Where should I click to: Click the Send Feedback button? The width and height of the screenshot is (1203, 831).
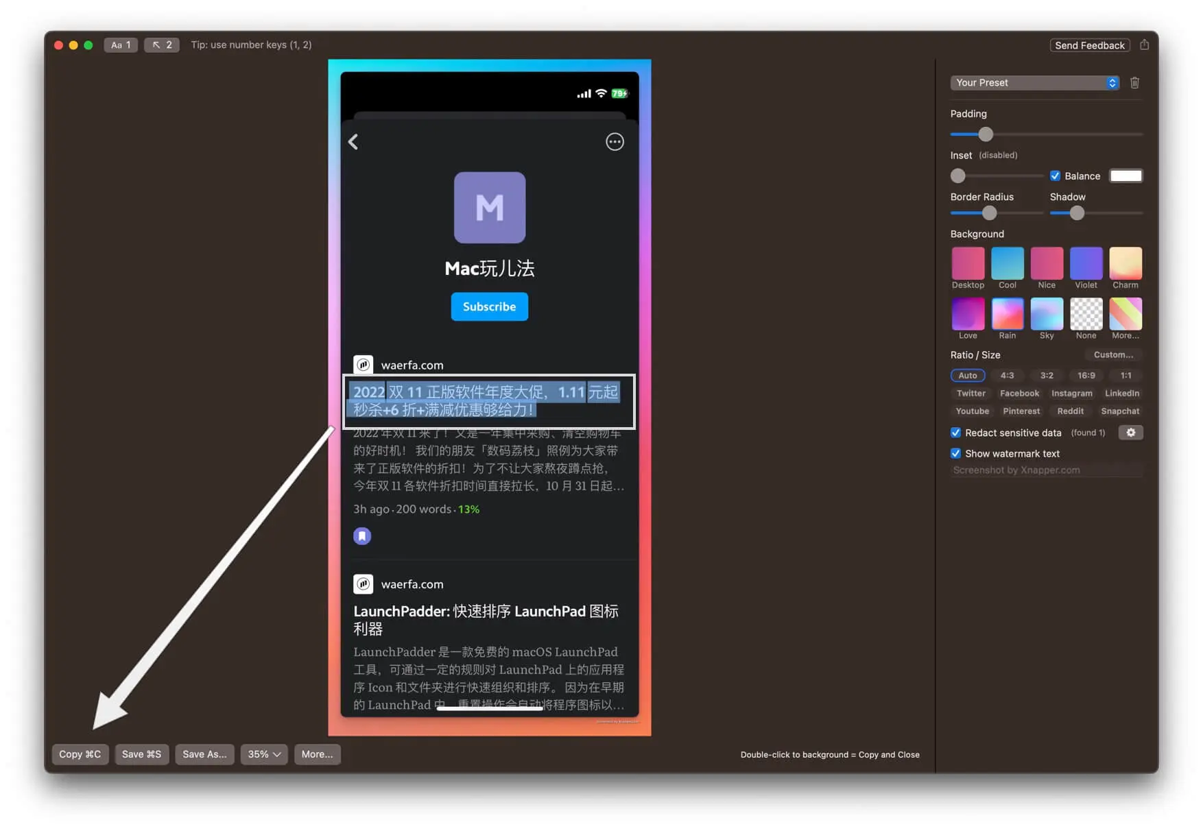(x=1089, y=45)
